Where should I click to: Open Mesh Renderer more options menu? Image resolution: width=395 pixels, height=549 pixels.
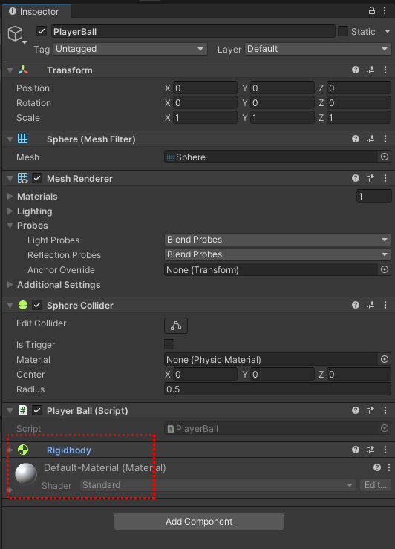pyautogui.click(x=385, y=178)
